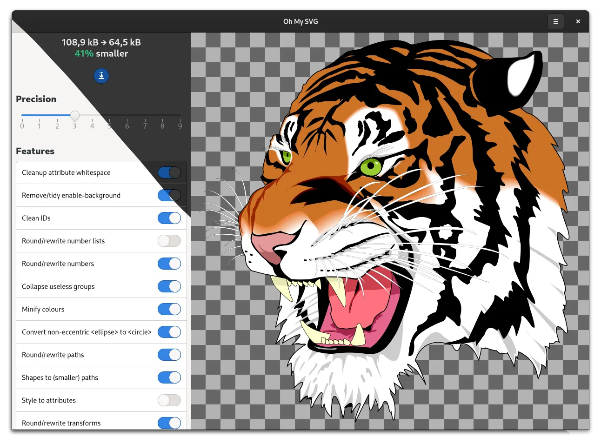Open the hamburger main menu
Viewport: 601px width, 443px height.
[x=555, y=21]
